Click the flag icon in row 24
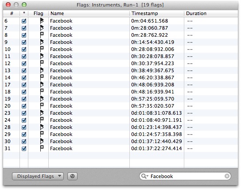Screen dimensions: 241x190 pyautogui.click(x=42, y=120)
